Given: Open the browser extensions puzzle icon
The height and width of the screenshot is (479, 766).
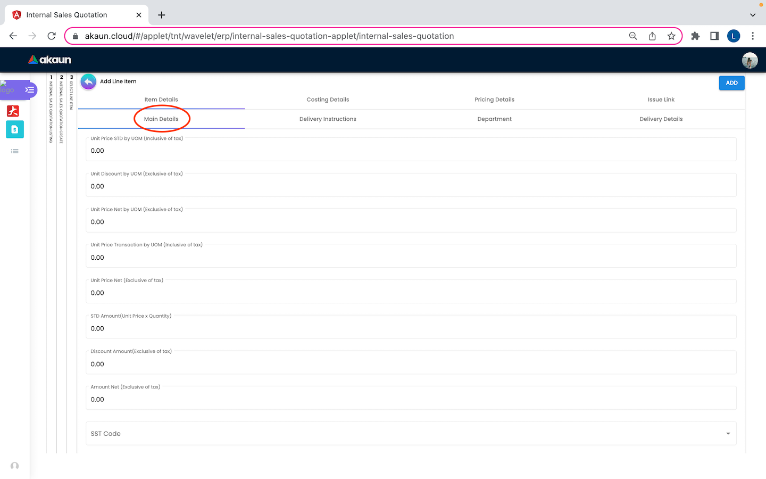Looking at the screenshot, I should (695, 36).
